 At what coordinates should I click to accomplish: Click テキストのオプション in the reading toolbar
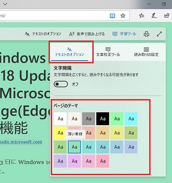[x=43, y=34]
